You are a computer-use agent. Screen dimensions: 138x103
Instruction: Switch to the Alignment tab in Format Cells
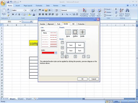(x=51, y=24)
